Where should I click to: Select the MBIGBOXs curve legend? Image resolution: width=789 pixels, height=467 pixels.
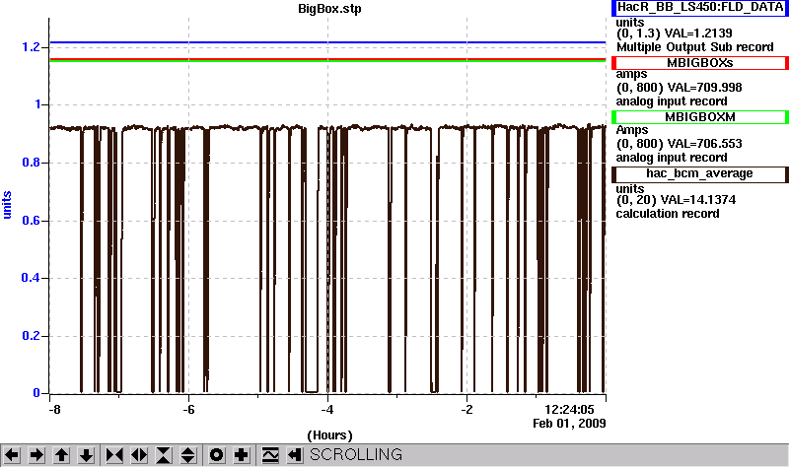pos(700,63)
